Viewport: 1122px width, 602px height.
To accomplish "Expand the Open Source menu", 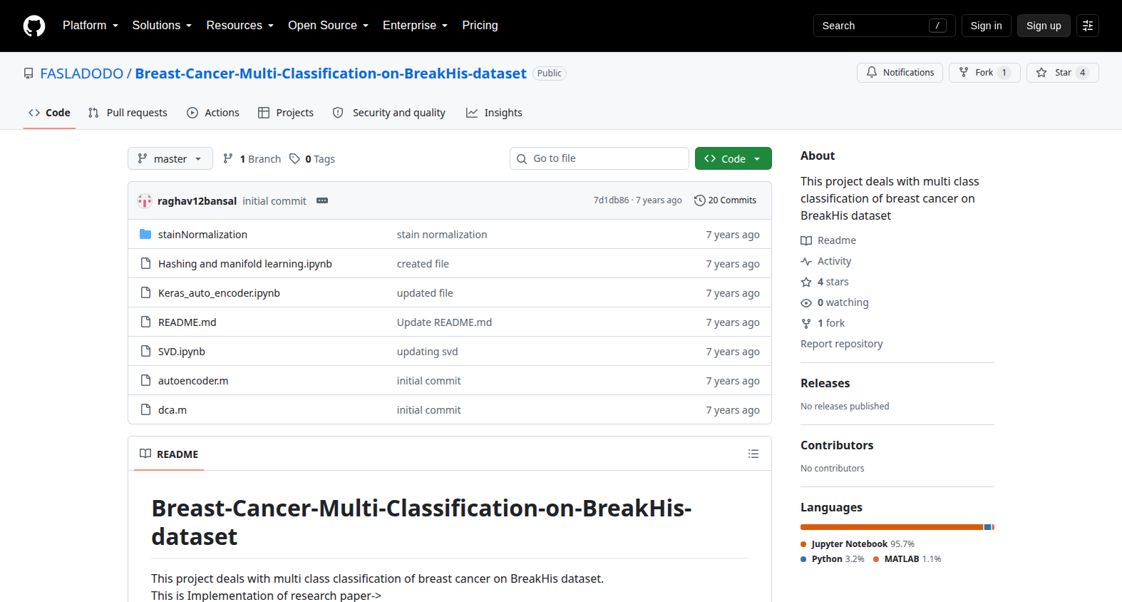I will point(328,26).
